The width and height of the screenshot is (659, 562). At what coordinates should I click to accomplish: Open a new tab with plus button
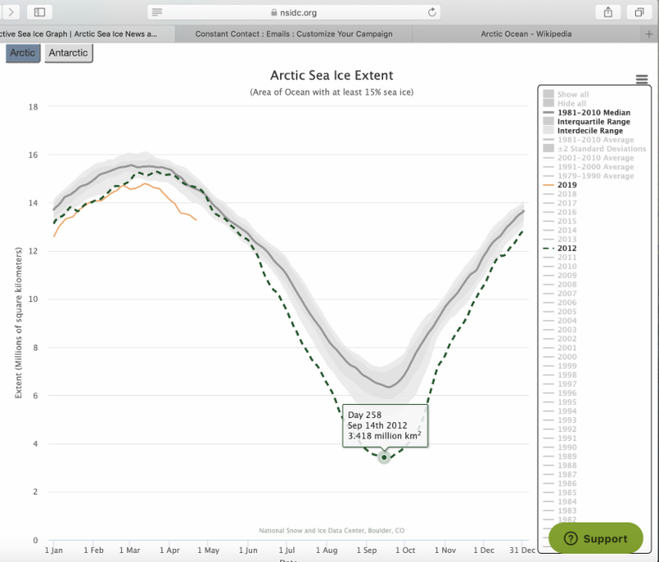649,34
